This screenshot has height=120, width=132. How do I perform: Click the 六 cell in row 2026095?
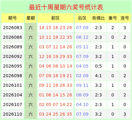[31, 66]
